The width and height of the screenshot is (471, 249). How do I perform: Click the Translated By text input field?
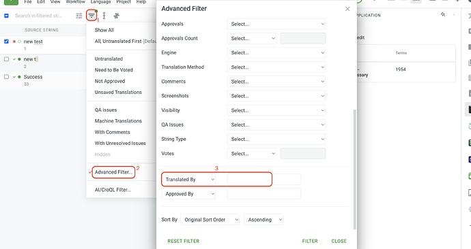pos(263,180)
